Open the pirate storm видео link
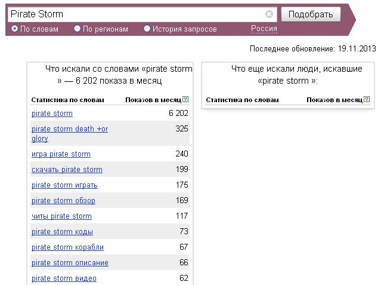Image resolution: width=381 pixels, height=285 pixels. (x=64, y=278)
